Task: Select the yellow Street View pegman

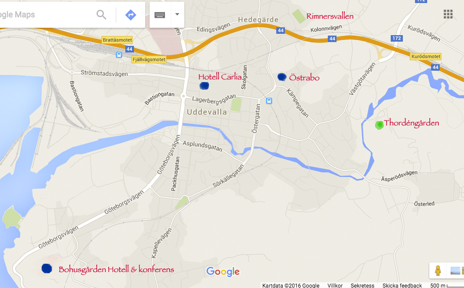Action: (x=438, y=270)
